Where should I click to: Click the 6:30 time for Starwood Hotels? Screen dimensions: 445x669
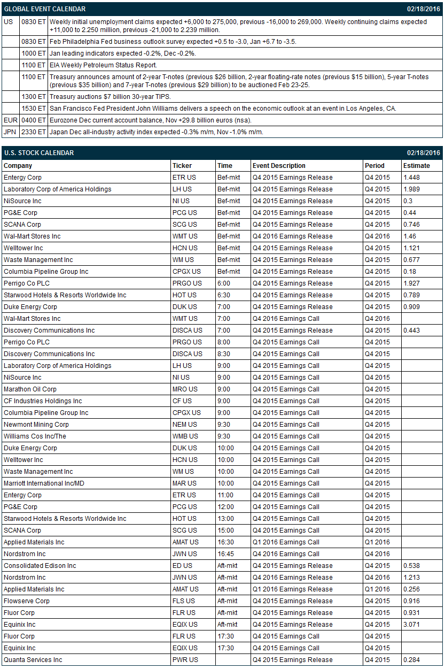pos(224,295)
